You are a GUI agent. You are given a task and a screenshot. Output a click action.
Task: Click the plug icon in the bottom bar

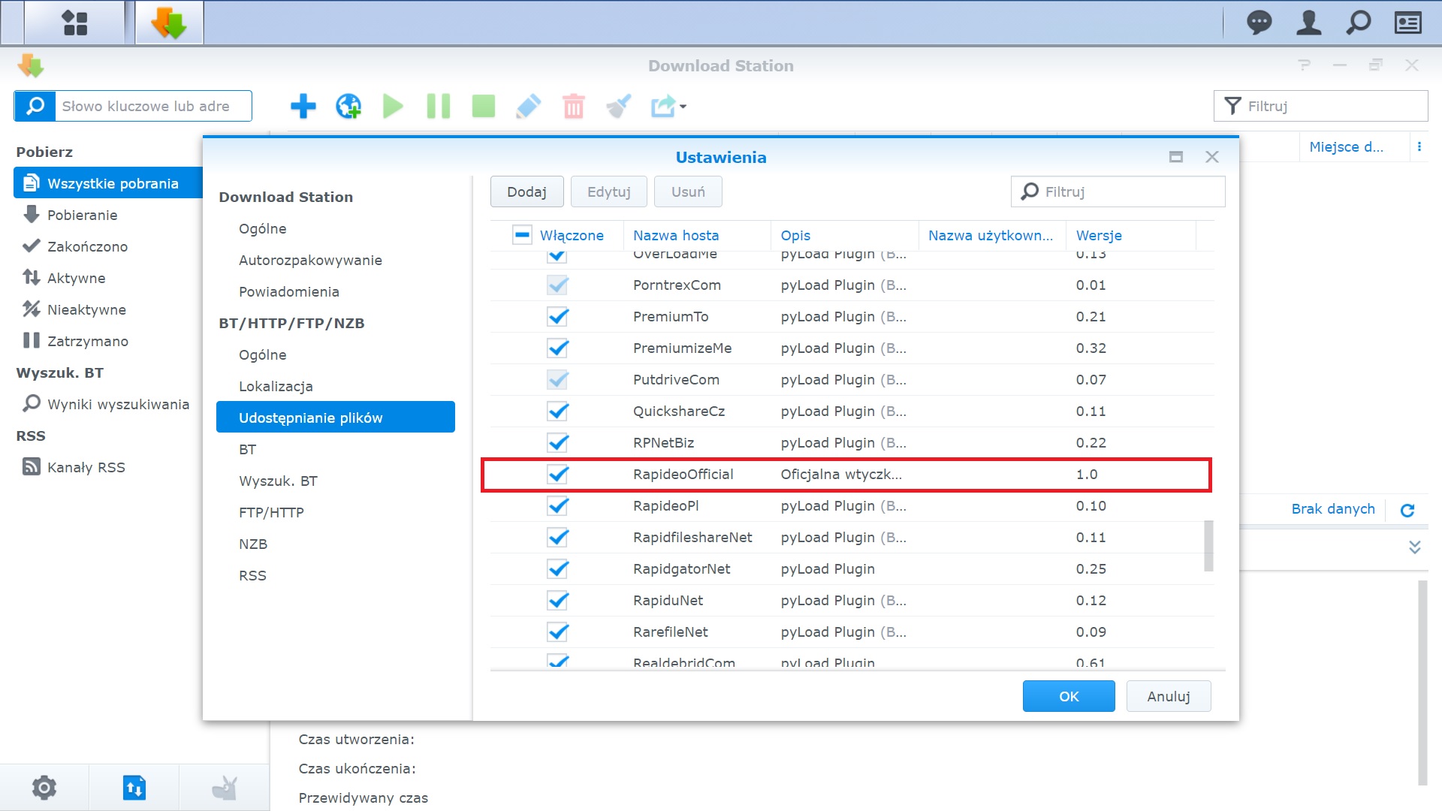tap(224, 787)
